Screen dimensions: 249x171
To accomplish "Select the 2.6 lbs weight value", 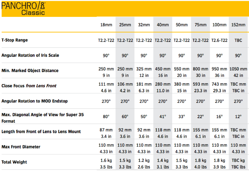I will click(x=144, y=167).
